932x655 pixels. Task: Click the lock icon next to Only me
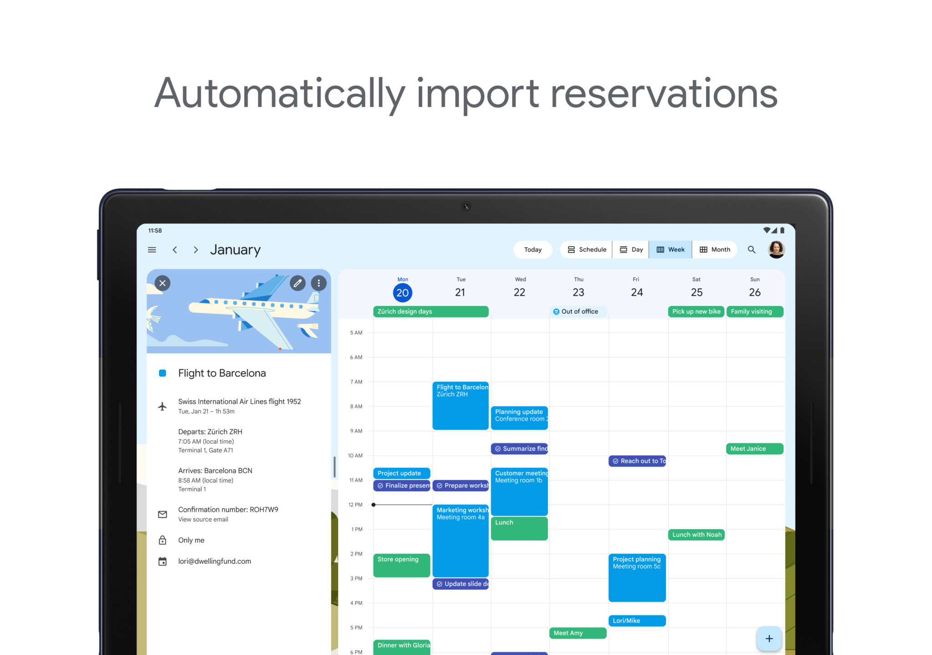[x=162, y=540]
